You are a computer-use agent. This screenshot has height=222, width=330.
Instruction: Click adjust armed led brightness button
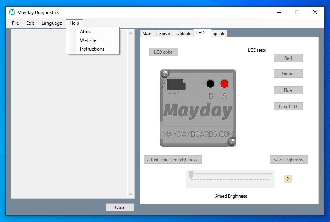(x=172, y=160)
